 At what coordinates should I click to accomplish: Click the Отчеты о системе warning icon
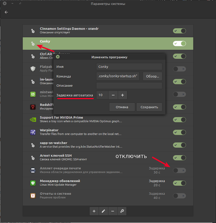[33, 196]
